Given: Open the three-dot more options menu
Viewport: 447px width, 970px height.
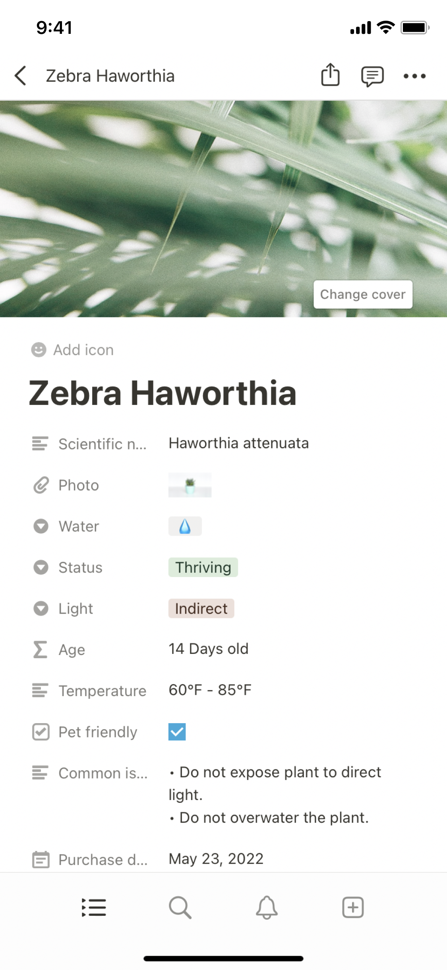Looking at the screenshot, I should [414, 76].
